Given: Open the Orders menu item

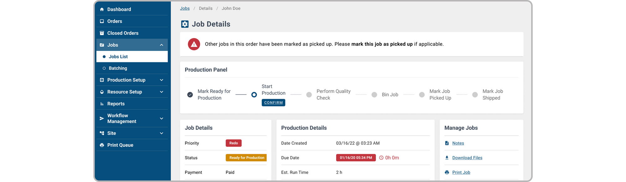Looking at the screenshot, I should [x=115, y=21].
